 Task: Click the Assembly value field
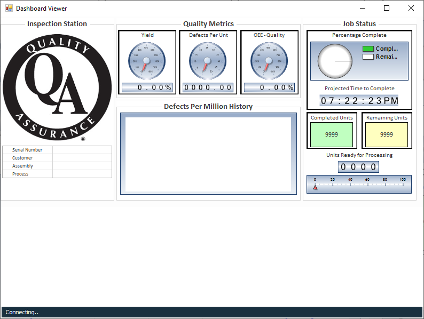pyautogui.click(x=82, y=166)
